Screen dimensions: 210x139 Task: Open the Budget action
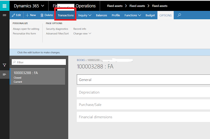click(x=150, y=15)
